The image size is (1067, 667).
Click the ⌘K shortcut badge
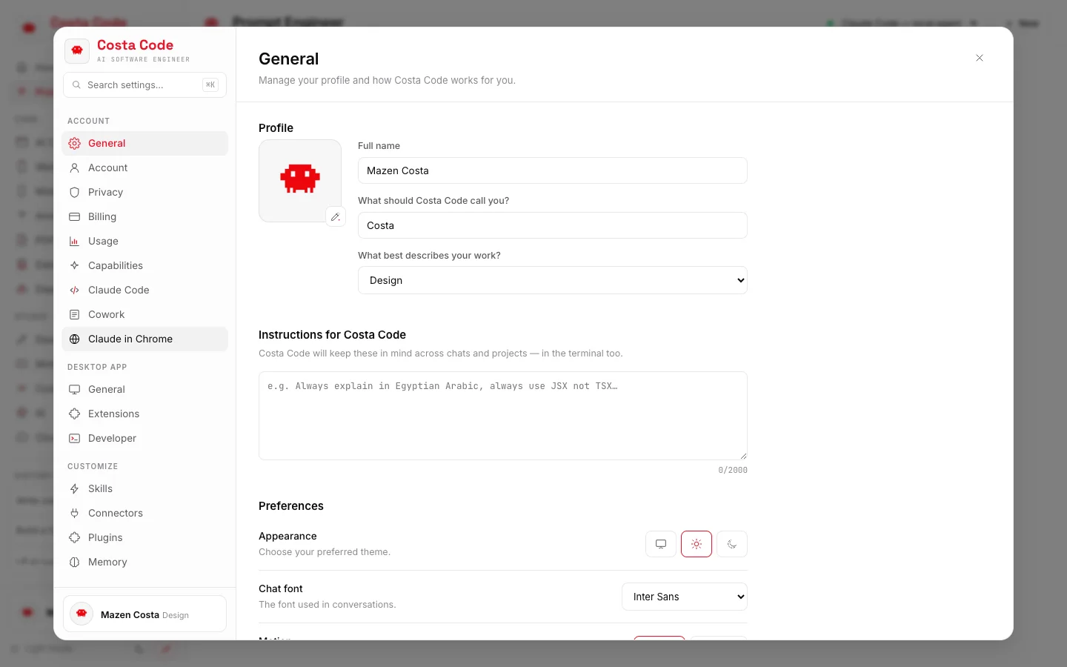(x=210, y=84)
